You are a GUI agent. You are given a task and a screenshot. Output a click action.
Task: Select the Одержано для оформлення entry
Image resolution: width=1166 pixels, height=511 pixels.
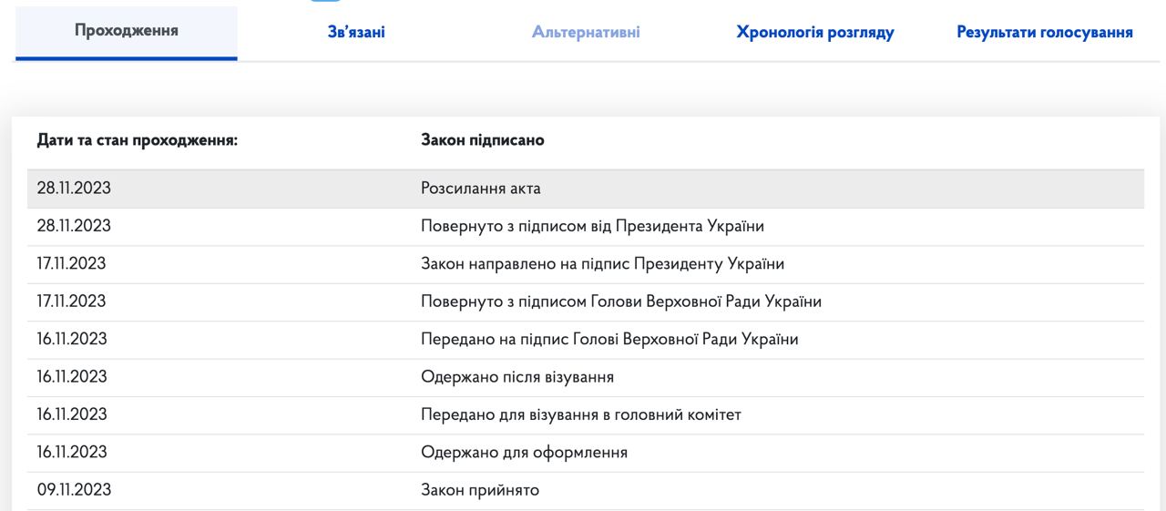[524, 453]
